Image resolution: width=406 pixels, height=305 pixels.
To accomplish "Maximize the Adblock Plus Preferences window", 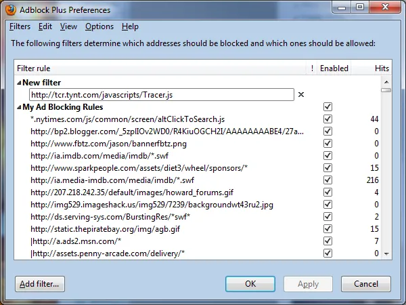I will tap(360, 7).
